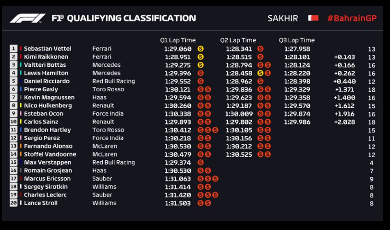The height and width of the screenshot is (230, 390).
Task: Click the Bahrain flag next to SAKHIR
Action: pos(313,18)
